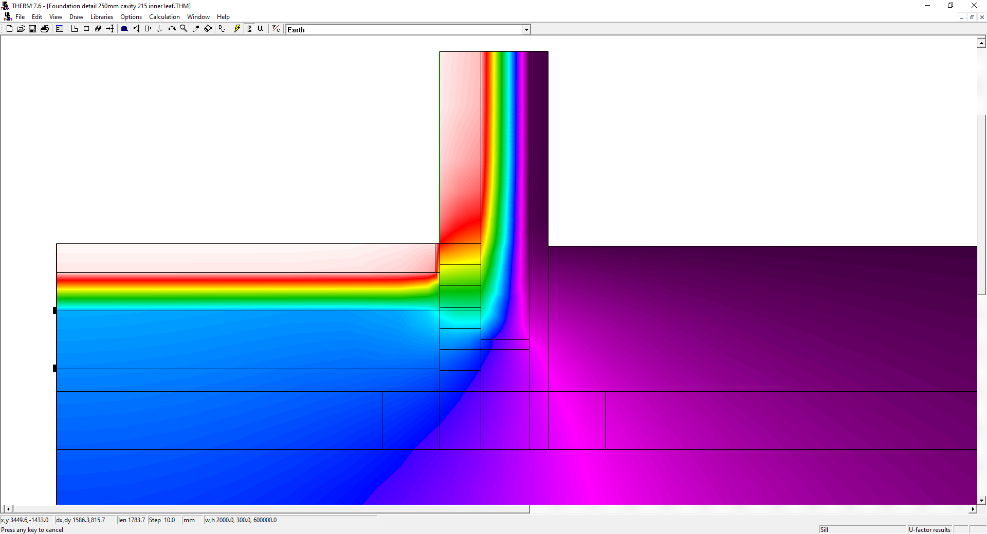Click the New file toolbar icon
Screen dimensions: 987x534
(9, 29)
